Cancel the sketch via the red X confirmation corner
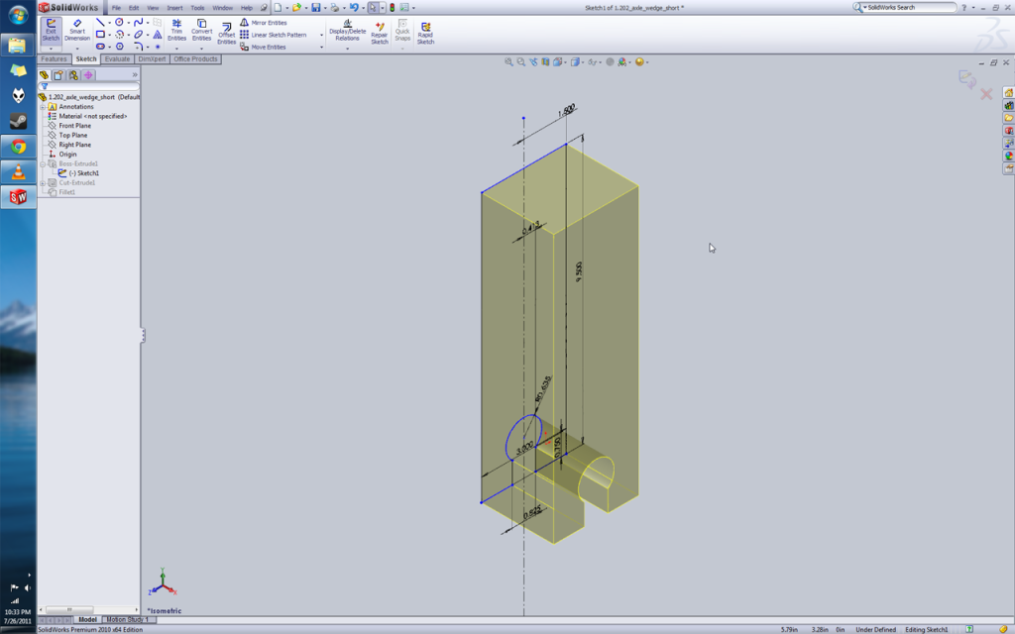The height and width of the screenshot is (634, 1015). pos(984,92)
